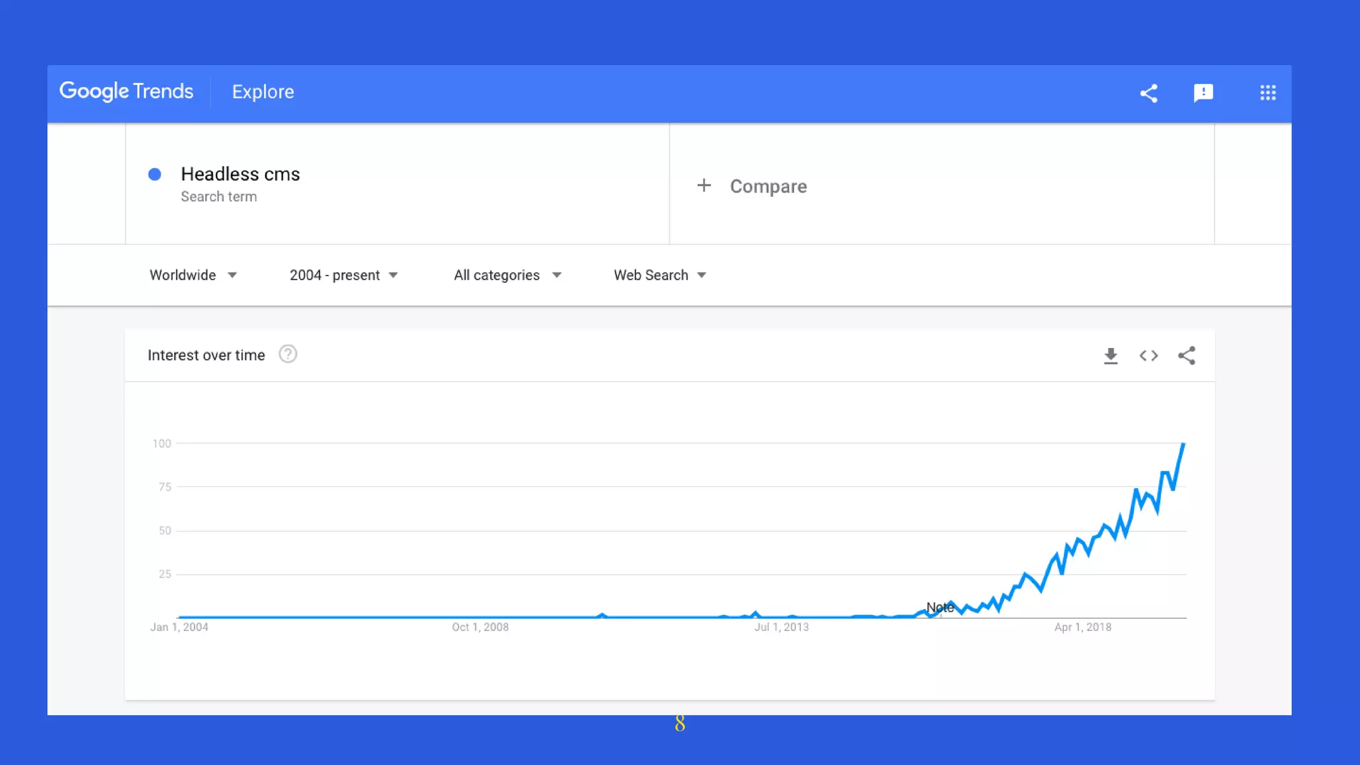The image size is (1360, 765).
Task: Click the Compare button to add term
Action: point(768,187)
